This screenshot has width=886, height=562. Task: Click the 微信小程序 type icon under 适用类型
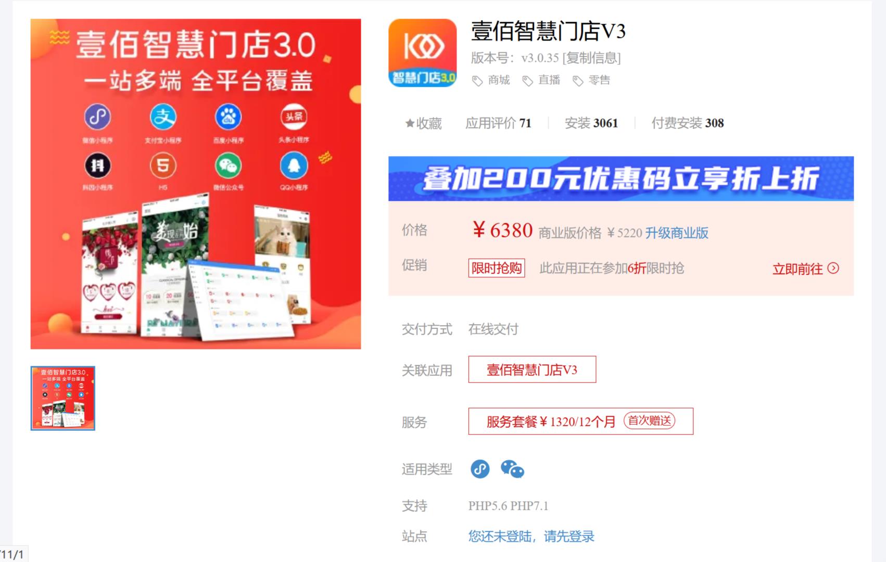(x=480, y=469)
